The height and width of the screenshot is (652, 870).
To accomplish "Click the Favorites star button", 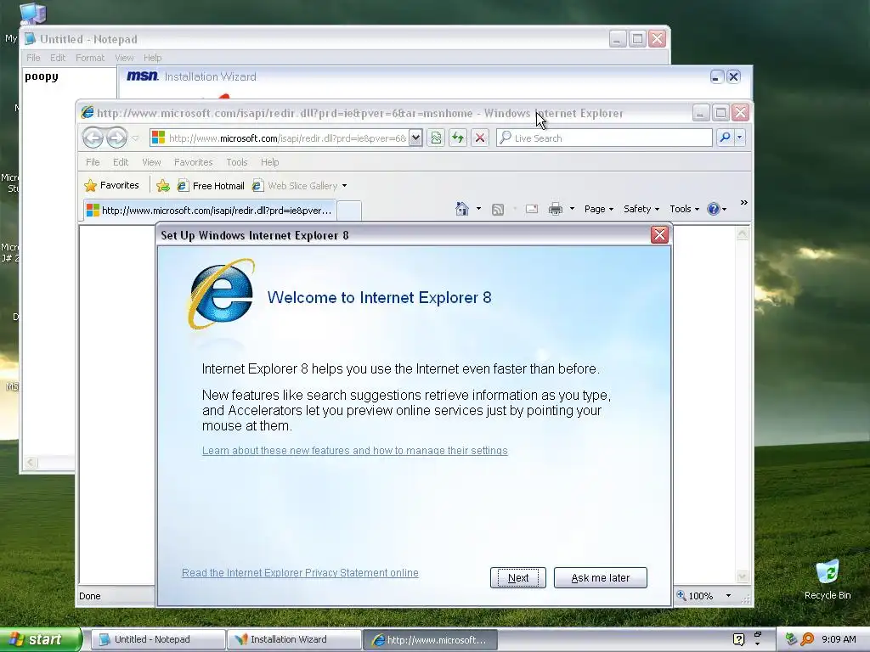I will [x=111, y=185].
